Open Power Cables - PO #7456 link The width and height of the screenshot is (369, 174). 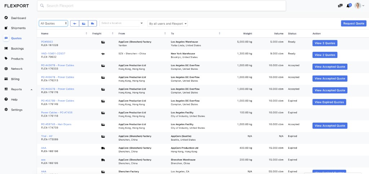pos(57,113)
